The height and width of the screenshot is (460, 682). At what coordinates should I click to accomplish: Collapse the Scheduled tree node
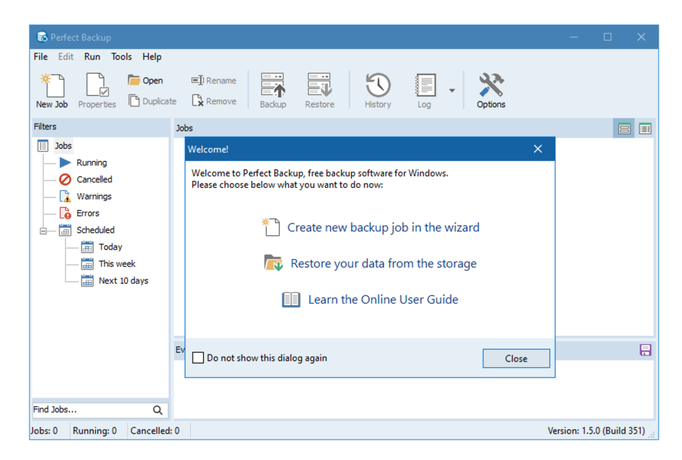[x=43, y=231]
